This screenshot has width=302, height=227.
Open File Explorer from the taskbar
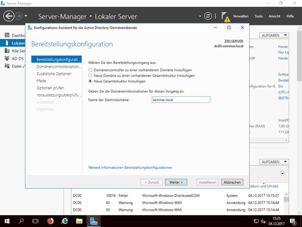79,221
